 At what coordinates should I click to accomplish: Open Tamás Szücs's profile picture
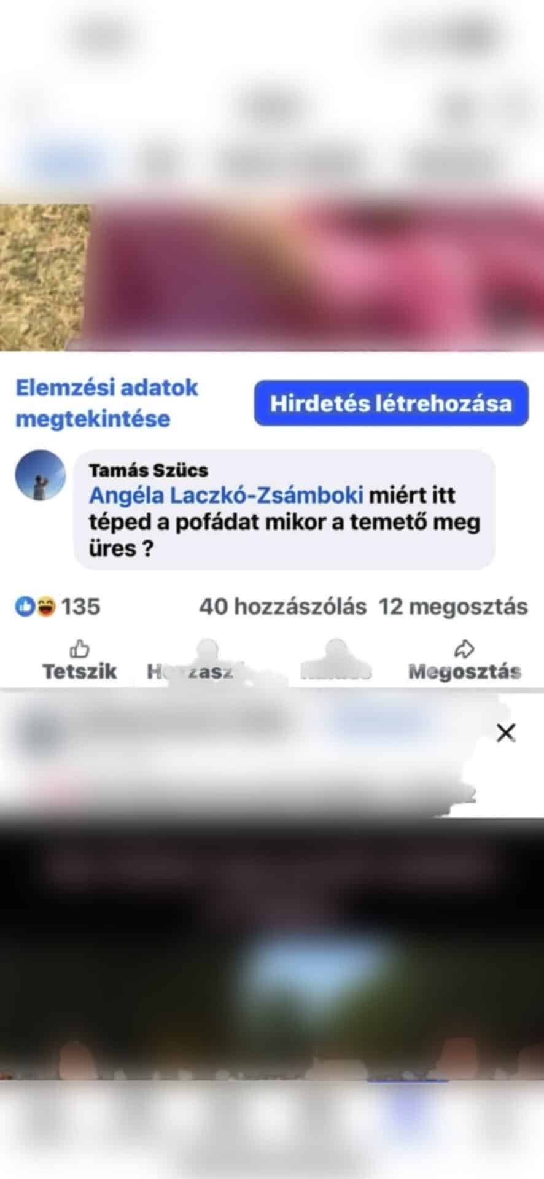tap(41, 475)
